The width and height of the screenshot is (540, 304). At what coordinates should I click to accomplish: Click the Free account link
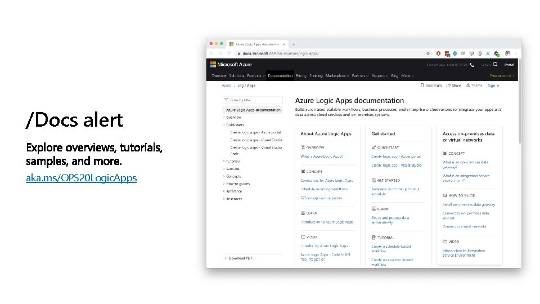tap(502, 76)
